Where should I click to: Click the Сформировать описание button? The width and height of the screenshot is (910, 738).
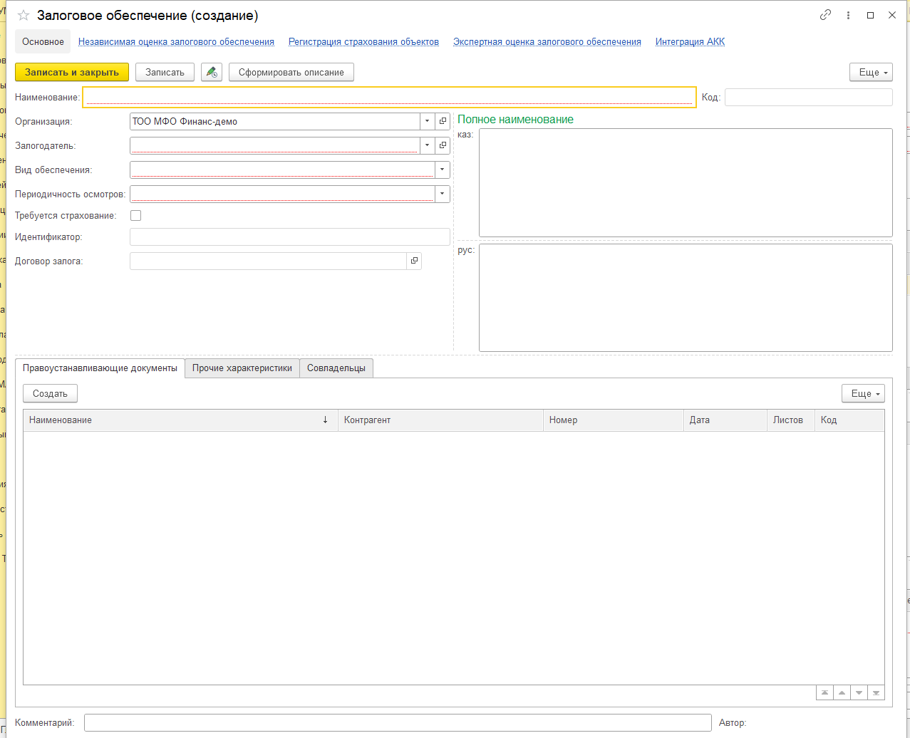[291, 72]
